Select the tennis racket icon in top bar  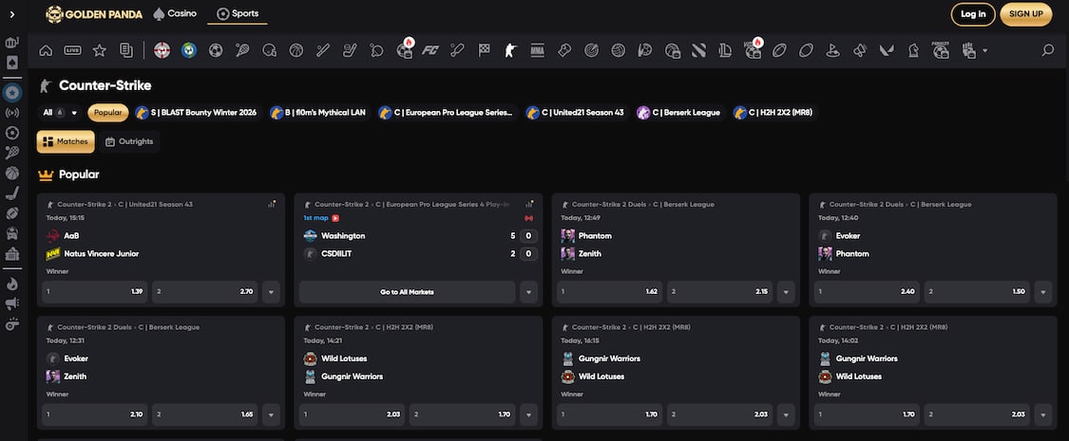pyautogui.click(x=242, y=50)
